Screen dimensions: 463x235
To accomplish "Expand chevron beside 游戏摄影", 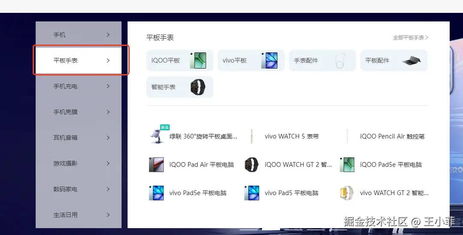I will point(108,163).
